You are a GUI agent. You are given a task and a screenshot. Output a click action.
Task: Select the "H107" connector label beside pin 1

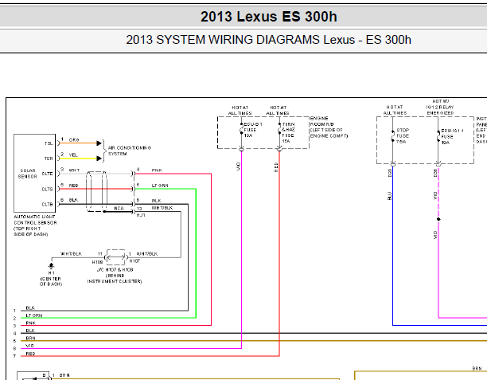(134, 261)
